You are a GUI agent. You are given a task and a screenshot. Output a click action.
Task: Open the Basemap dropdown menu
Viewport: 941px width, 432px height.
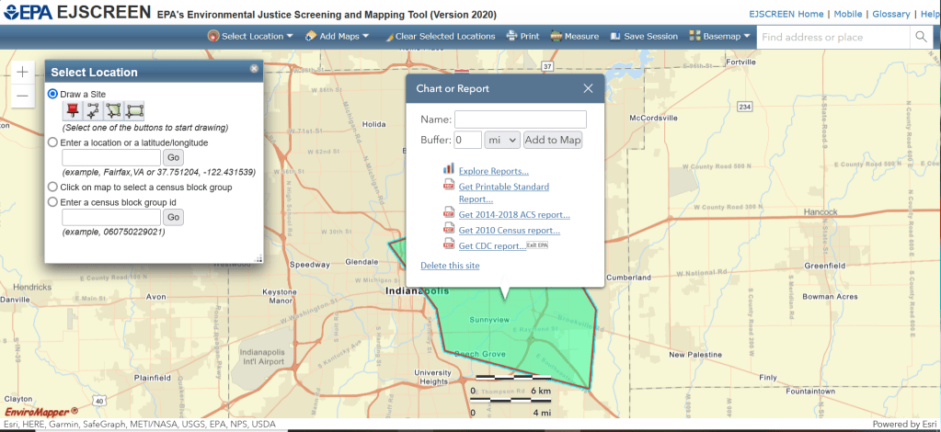pos(719,36)
